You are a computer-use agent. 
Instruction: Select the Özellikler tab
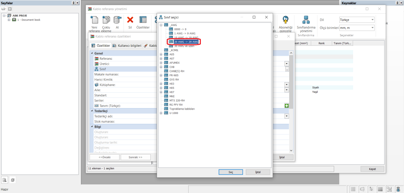pyautogui.click(x=101, y=46)
